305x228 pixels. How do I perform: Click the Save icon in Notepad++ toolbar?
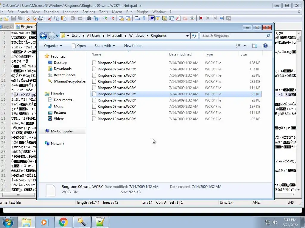tap(13, 18)
